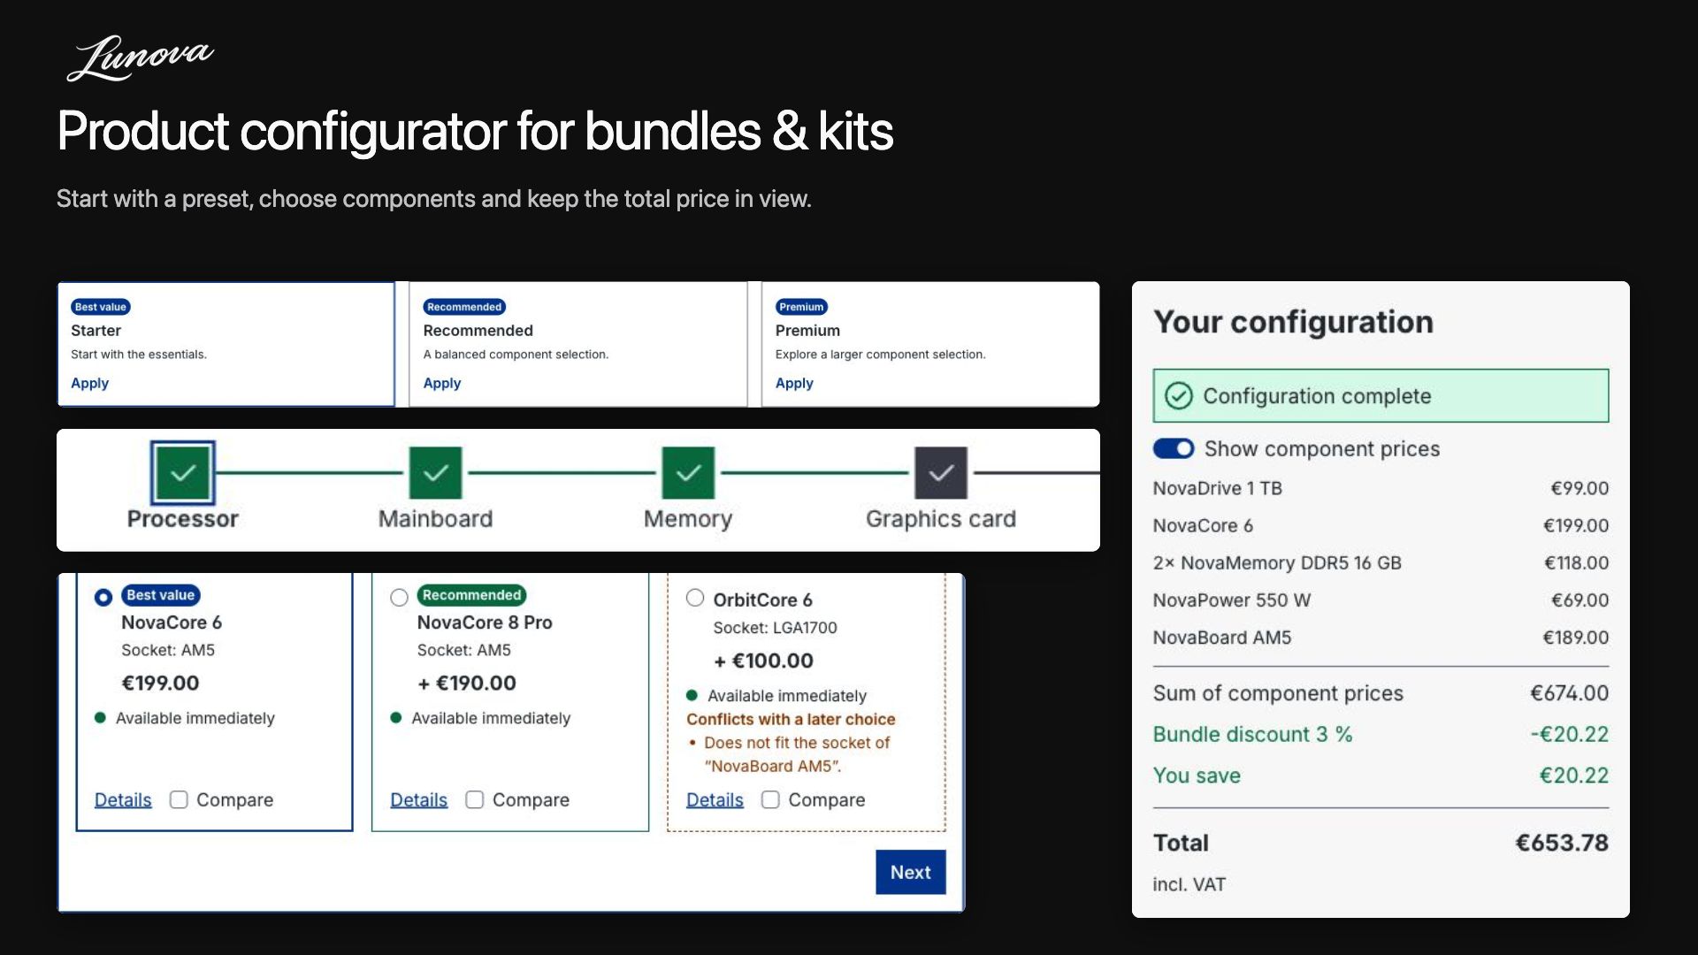
Task: Go to the Graphics card step label
Action: pos(941,519)
